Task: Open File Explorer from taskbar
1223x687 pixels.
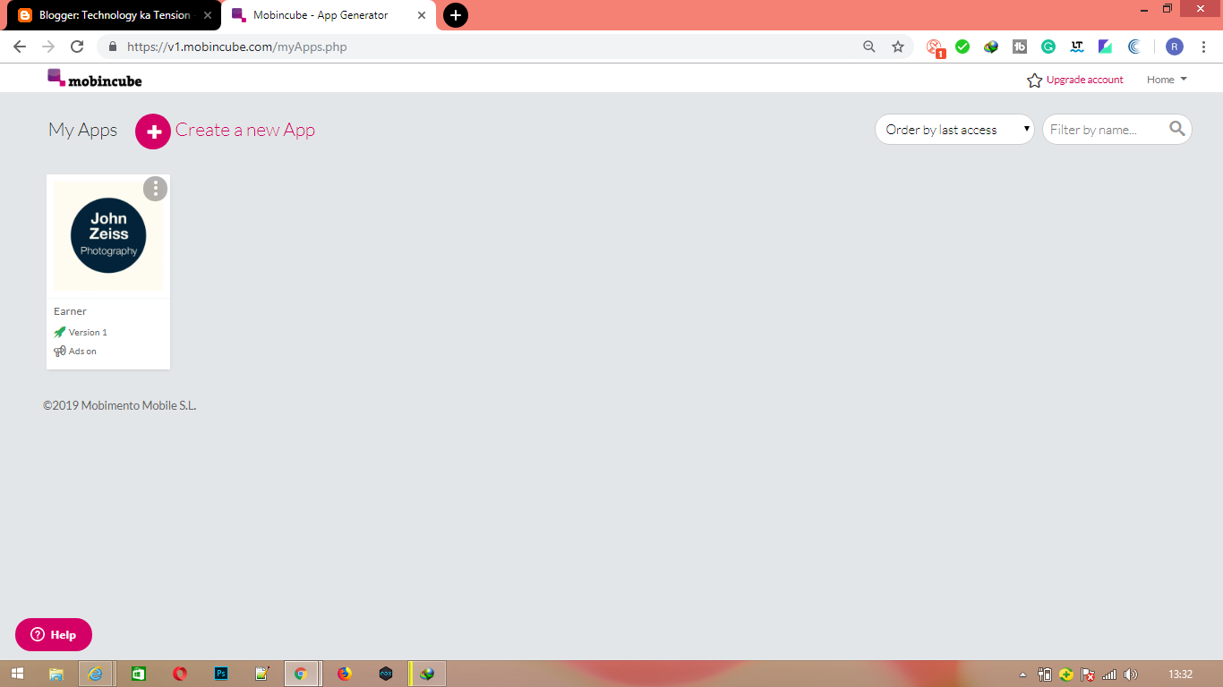Action: (x=56, y=674)
